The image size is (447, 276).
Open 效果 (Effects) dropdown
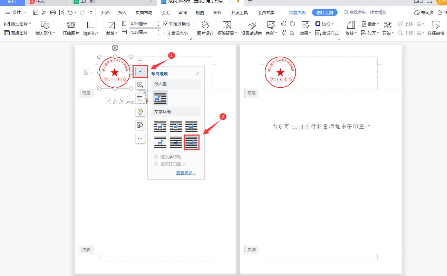305,28
